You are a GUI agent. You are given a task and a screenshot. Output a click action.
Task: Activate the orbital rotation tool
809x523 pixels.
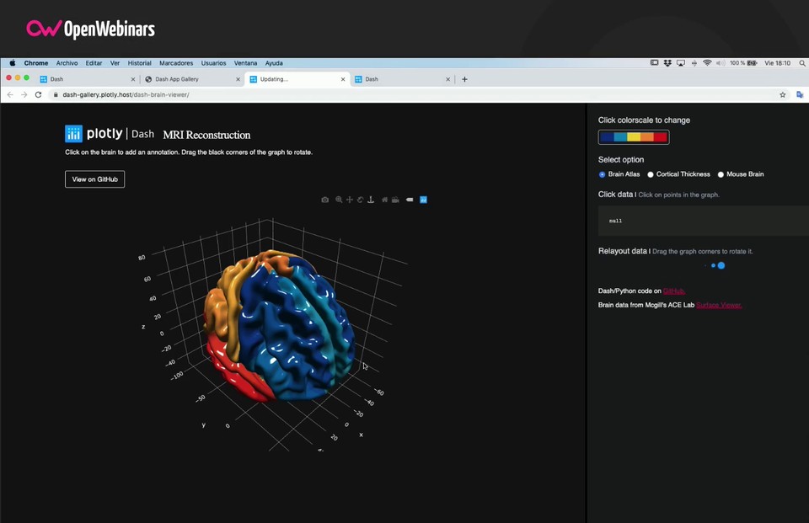pos(360,200)
